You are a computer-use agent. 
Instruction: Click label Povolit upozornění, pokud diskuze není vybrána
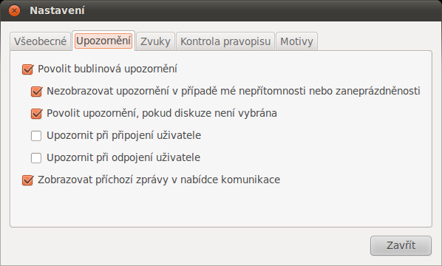coord(162,113)
